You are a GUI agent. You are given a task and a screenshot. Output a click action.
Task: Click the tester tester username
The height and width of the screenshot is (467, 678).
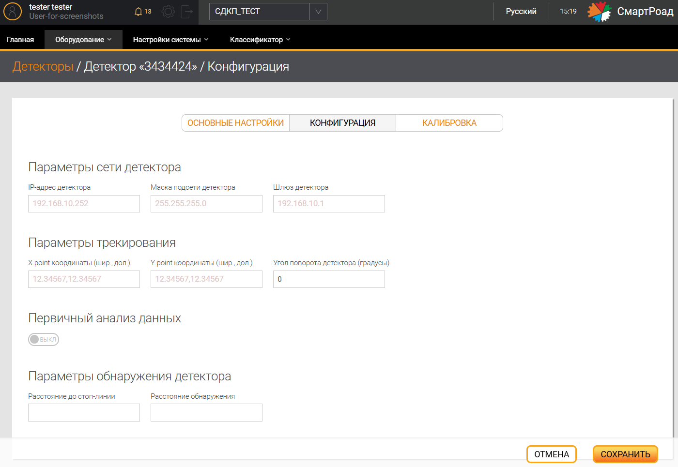[51, 7]
